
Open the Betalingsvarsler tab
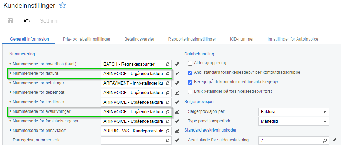(x=139, y=39)
